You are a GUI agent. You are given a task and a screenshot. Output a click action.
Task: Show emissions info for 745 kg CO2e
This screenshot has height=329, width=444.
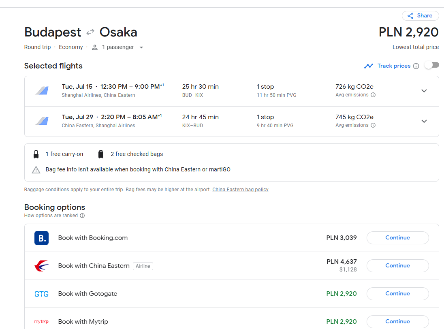point(373,125)
